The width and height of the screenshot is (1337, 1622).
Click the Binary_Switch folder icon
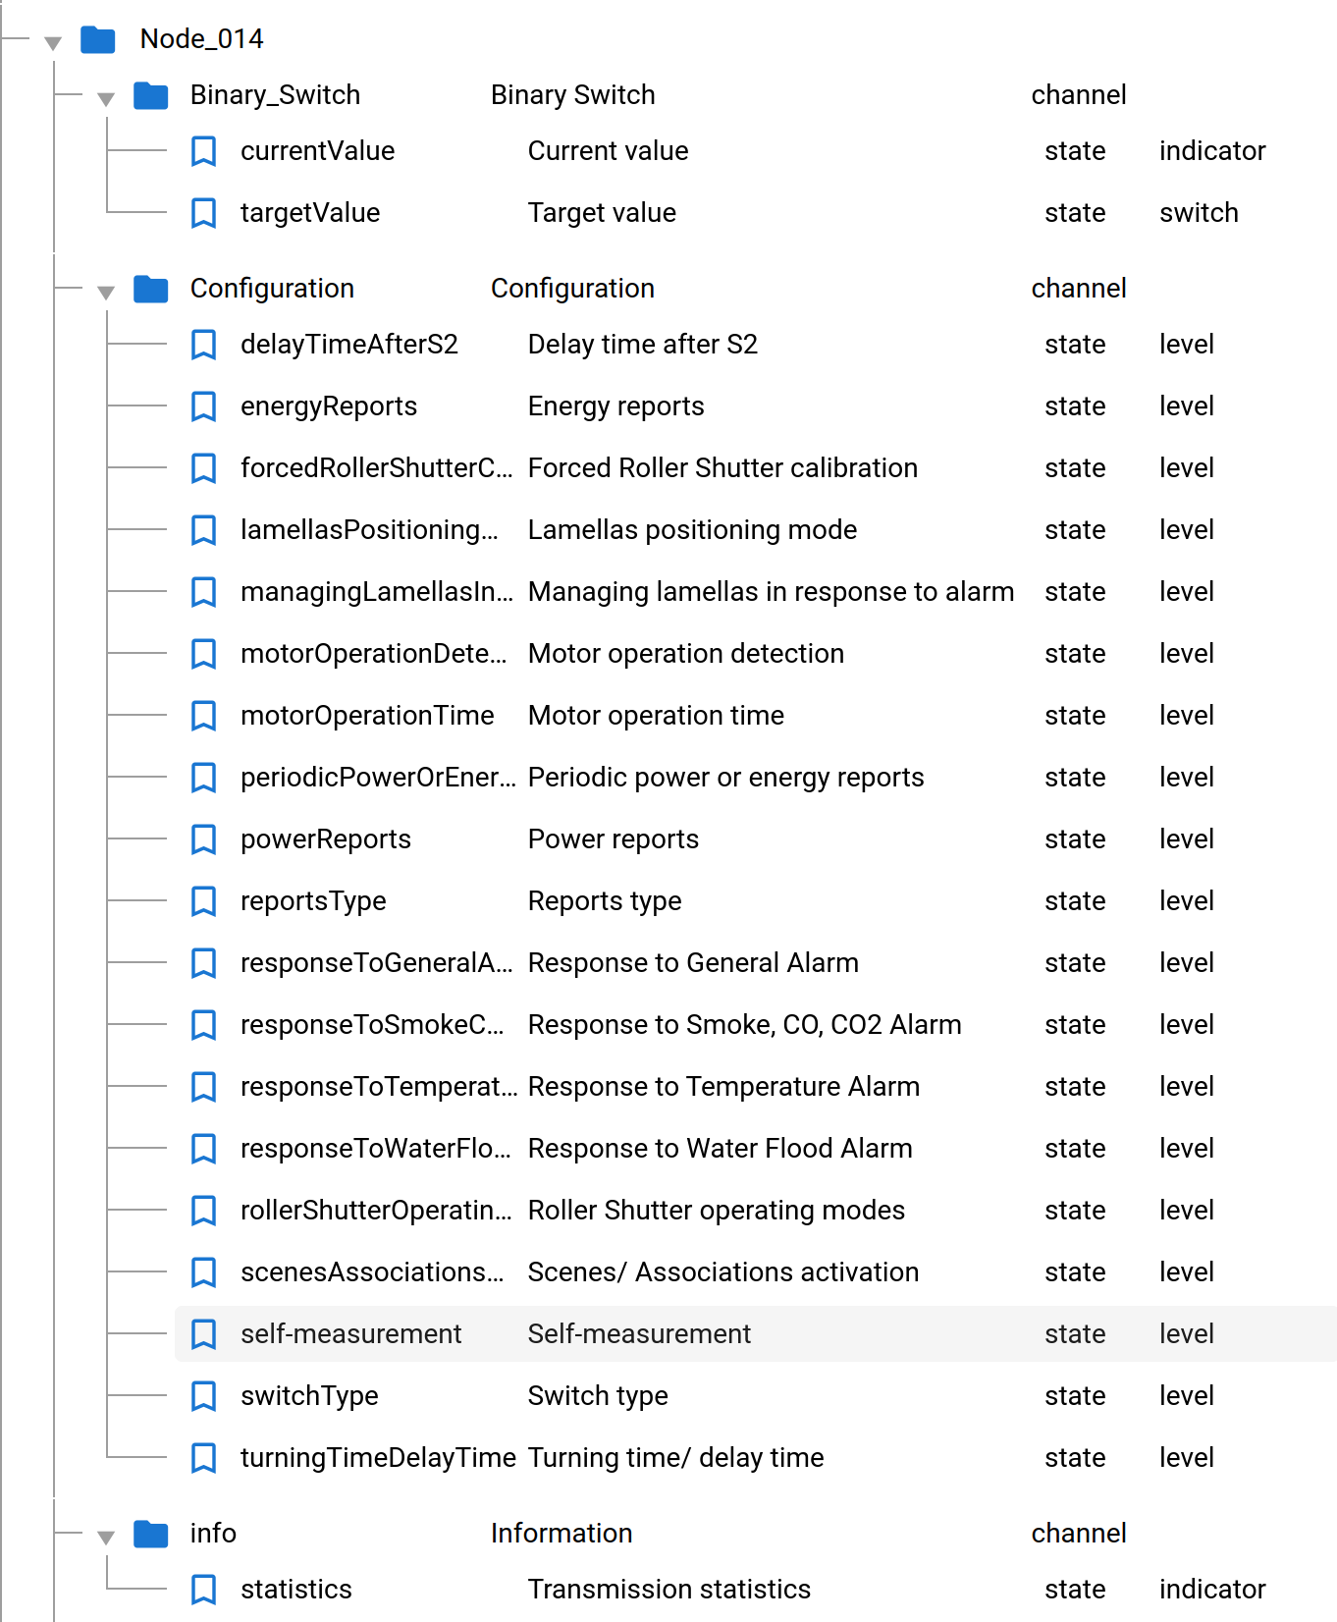(x=151, y=95)
